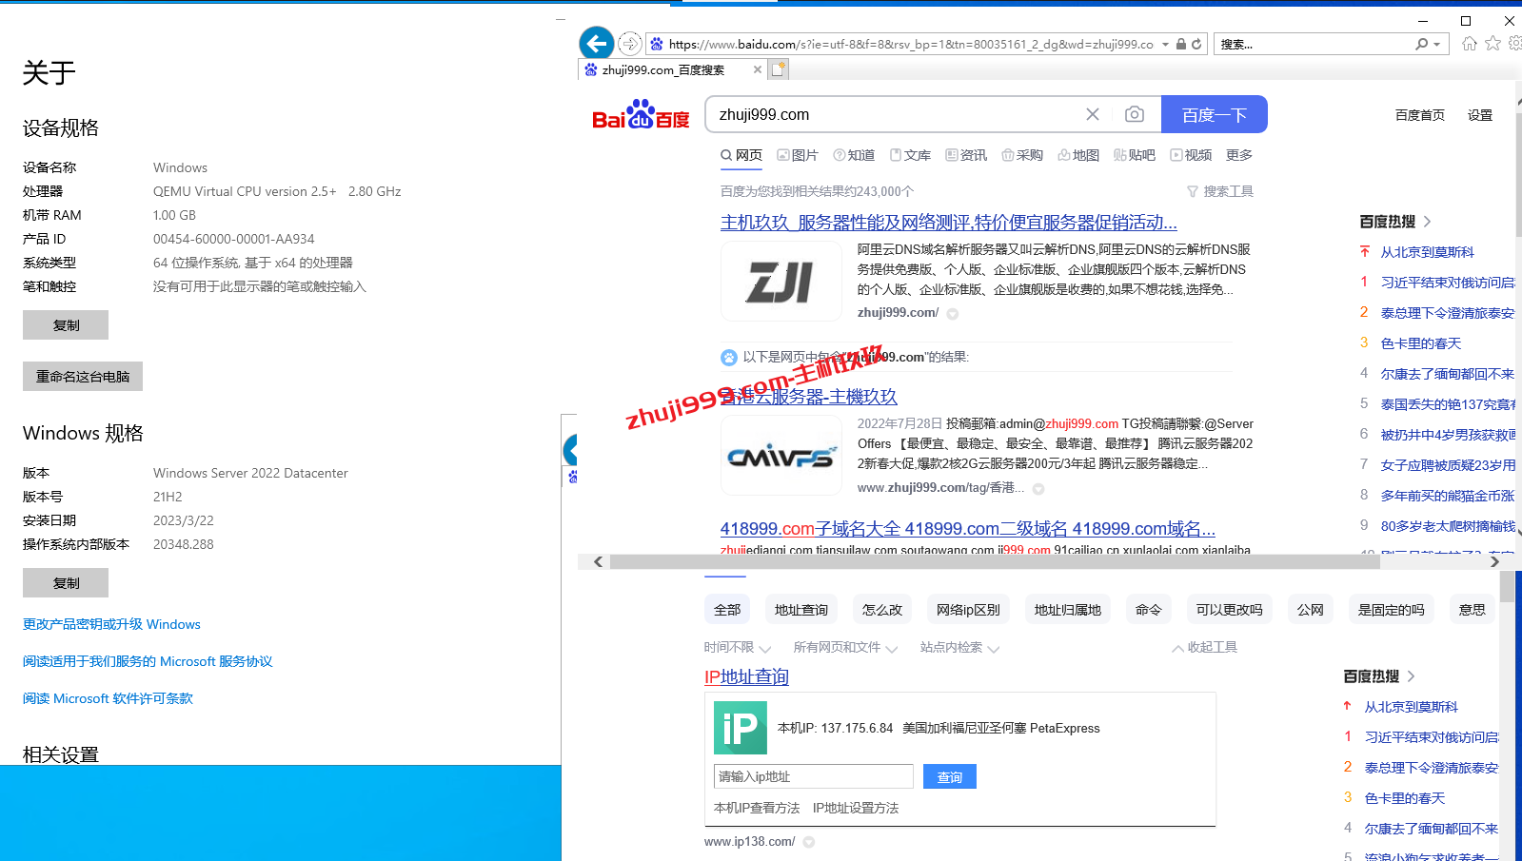Click the CMIVPS thumbnail image
The height and width of the screenshot is (861, 1522).
coord(781,456)
